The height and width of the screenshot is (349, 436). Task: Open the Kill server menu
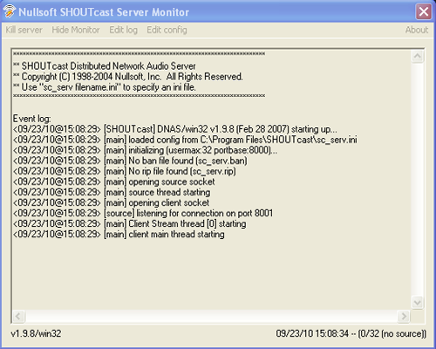24,30
